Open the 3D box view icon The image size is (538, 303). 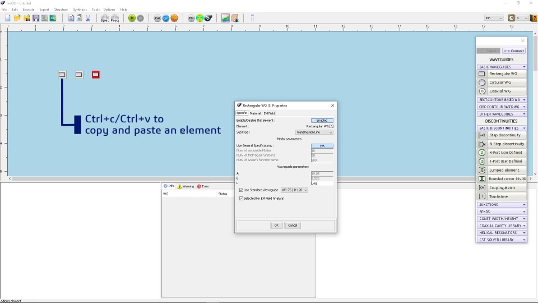[x=235, y=18]
